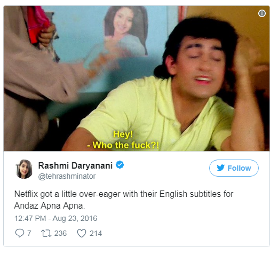Click the @tehrashminator handle
Screen dimensions: 278x254
(67, 176)
